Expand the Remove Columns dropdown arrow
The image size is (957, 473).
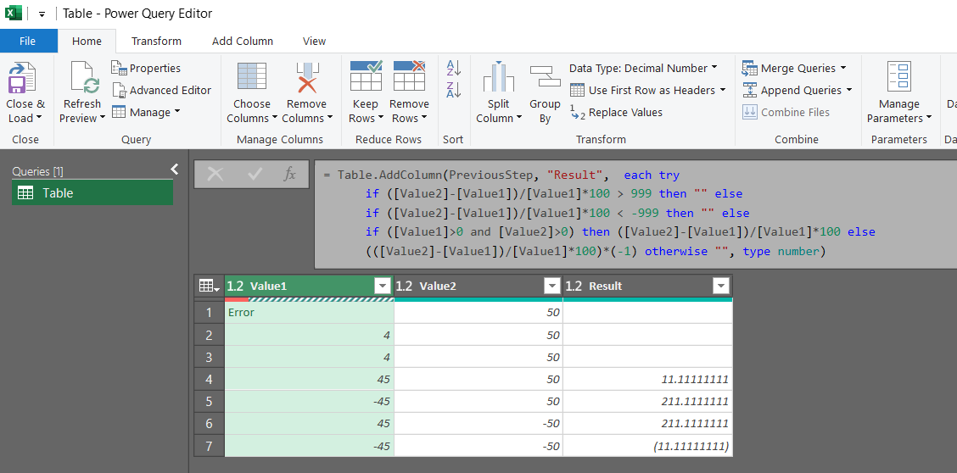coord(329,119)
